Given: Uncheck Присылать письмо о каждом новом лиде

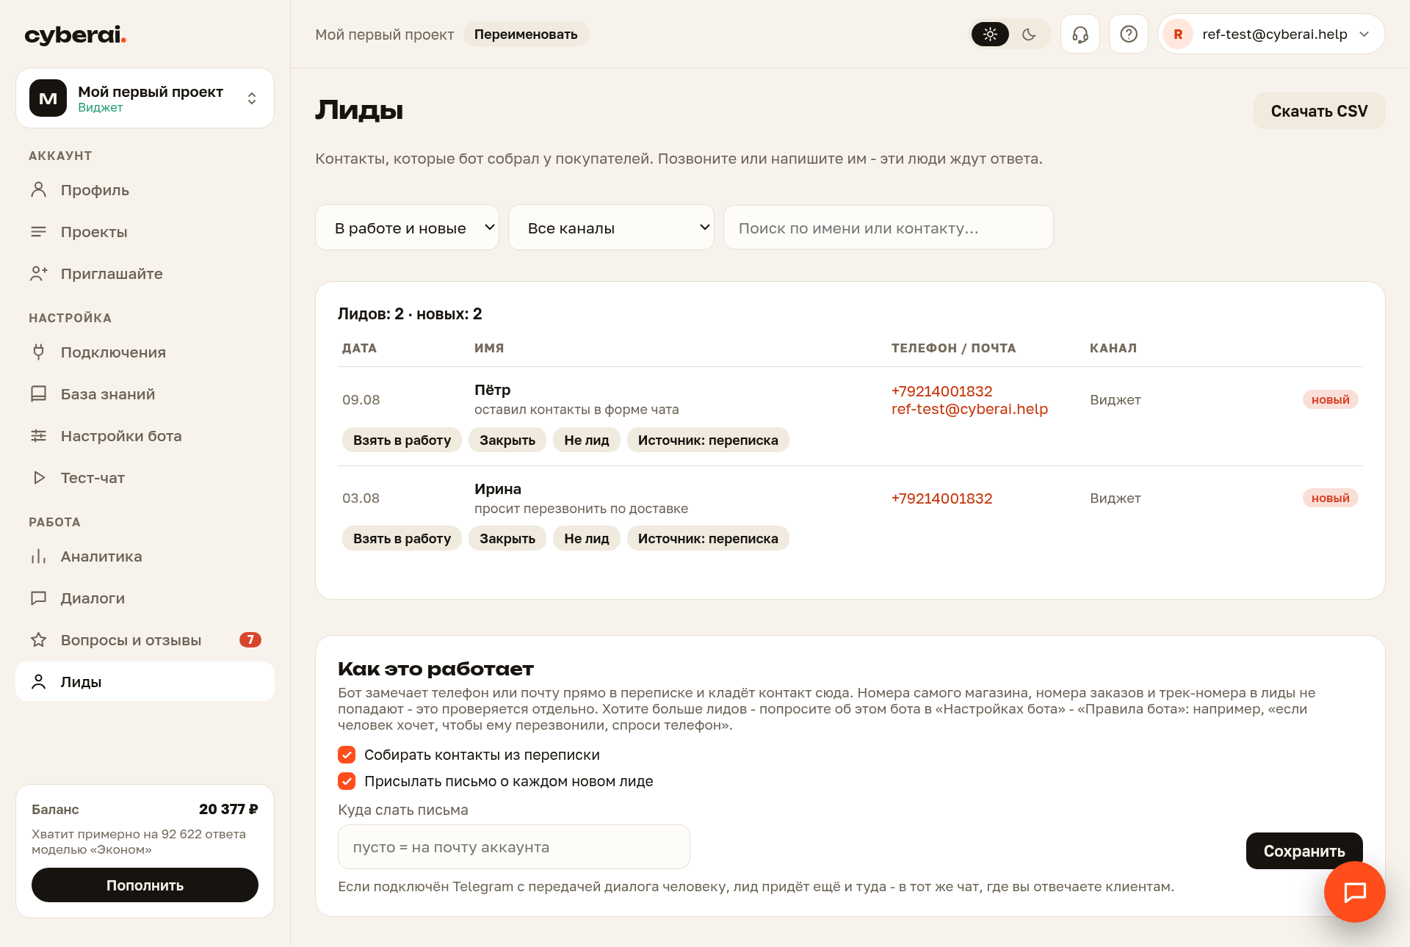Looking at the screenshot, I should (x=347, y=781).
